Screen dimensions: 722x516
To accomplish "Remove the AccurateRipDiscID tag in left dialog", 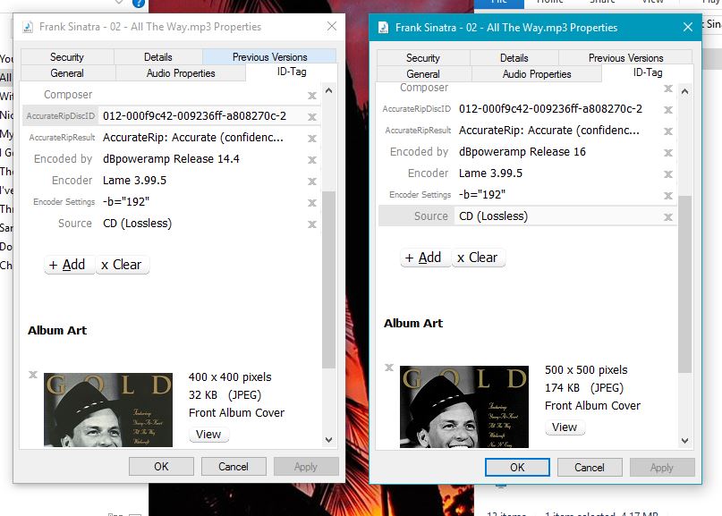I will 312,117.
